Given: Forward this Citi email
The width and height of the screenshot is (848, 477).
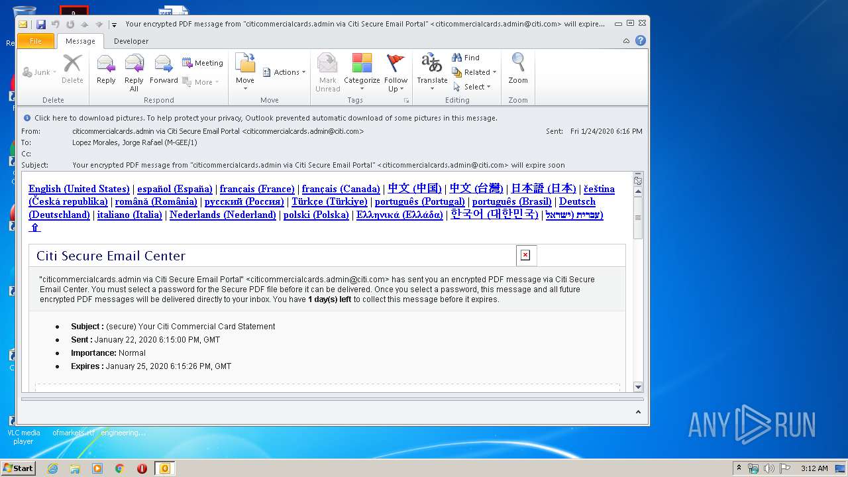Looking at the screenshot, I should pyautogui.click(x=164, y=69).
